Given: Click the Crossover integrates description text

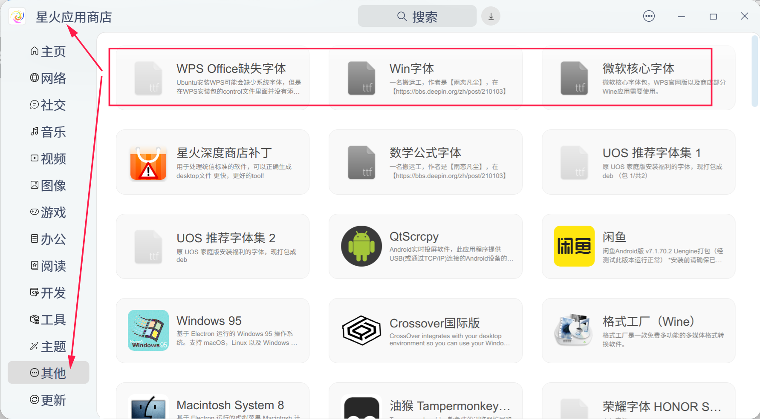Looking at the screenshot, I should pyautogui.click(x=450, y=340).
